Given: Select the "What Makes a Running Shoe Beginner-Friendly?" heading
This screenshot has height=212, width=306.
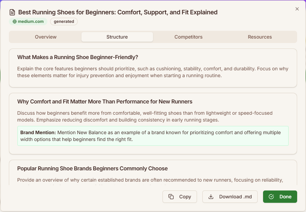Looking at the screenshot, I should tap(78, 57).
